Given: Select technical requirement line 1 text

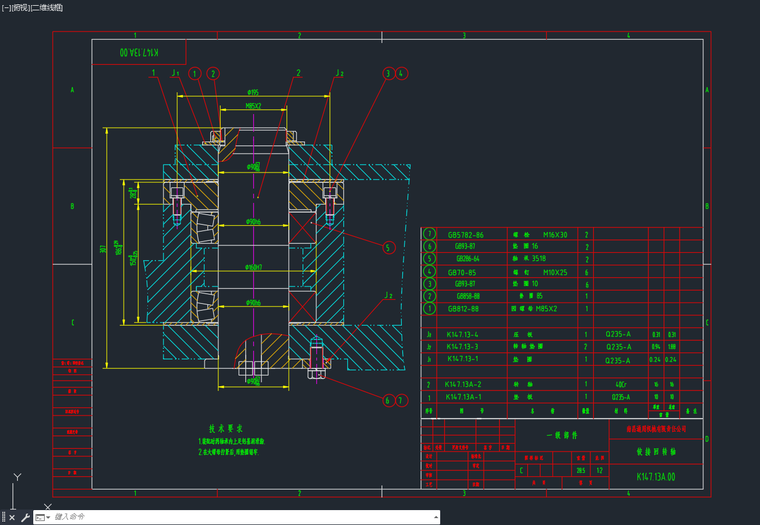Looking at the screenshot, I should click(x=232, y=442).
